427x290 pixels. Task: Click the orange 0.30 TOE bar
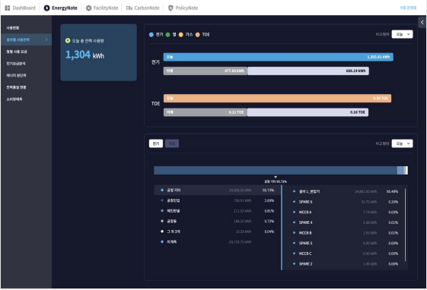click(x=277, y=98)
